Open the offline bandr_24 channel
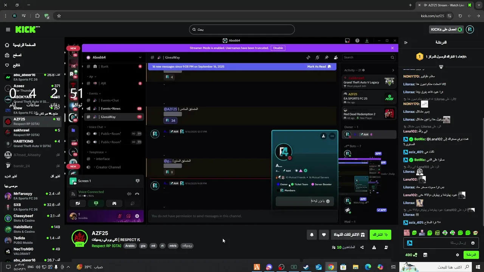 coord(32,166)
